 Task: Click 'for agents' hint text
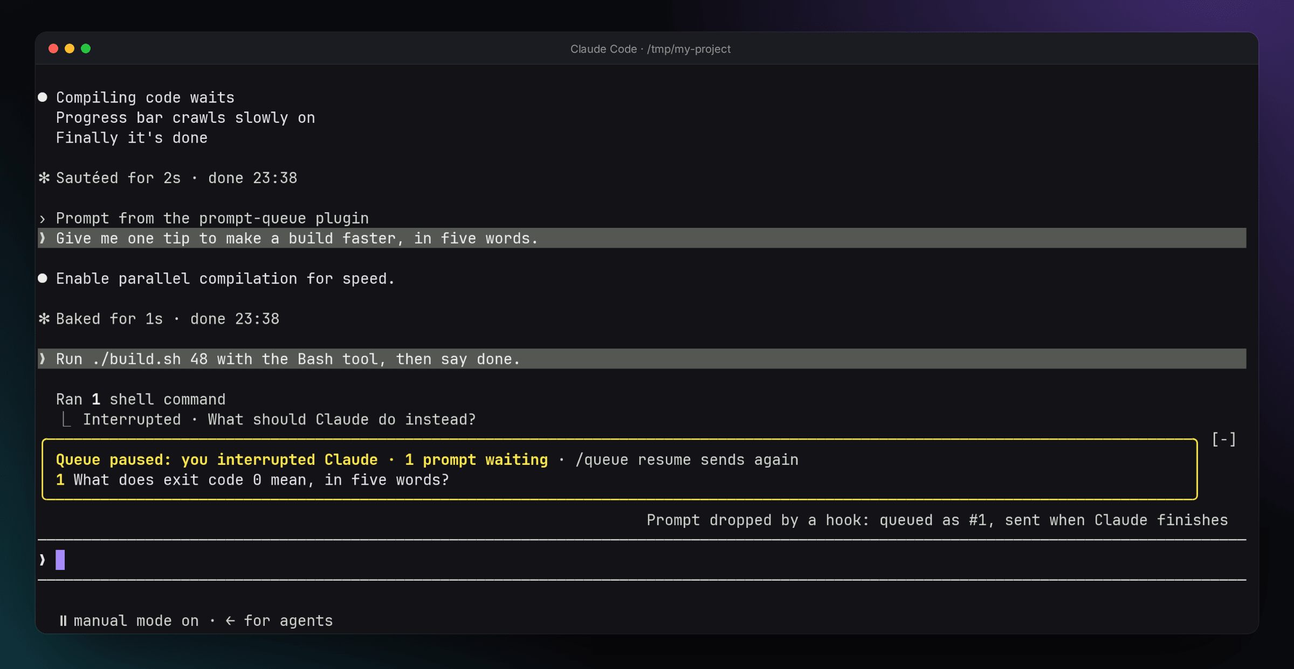288,621
